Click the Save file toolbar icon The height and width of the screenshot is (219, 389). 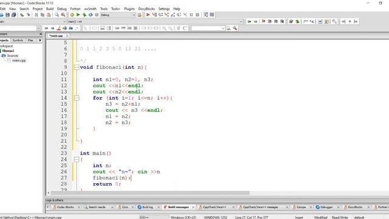[x=7, y=15]
